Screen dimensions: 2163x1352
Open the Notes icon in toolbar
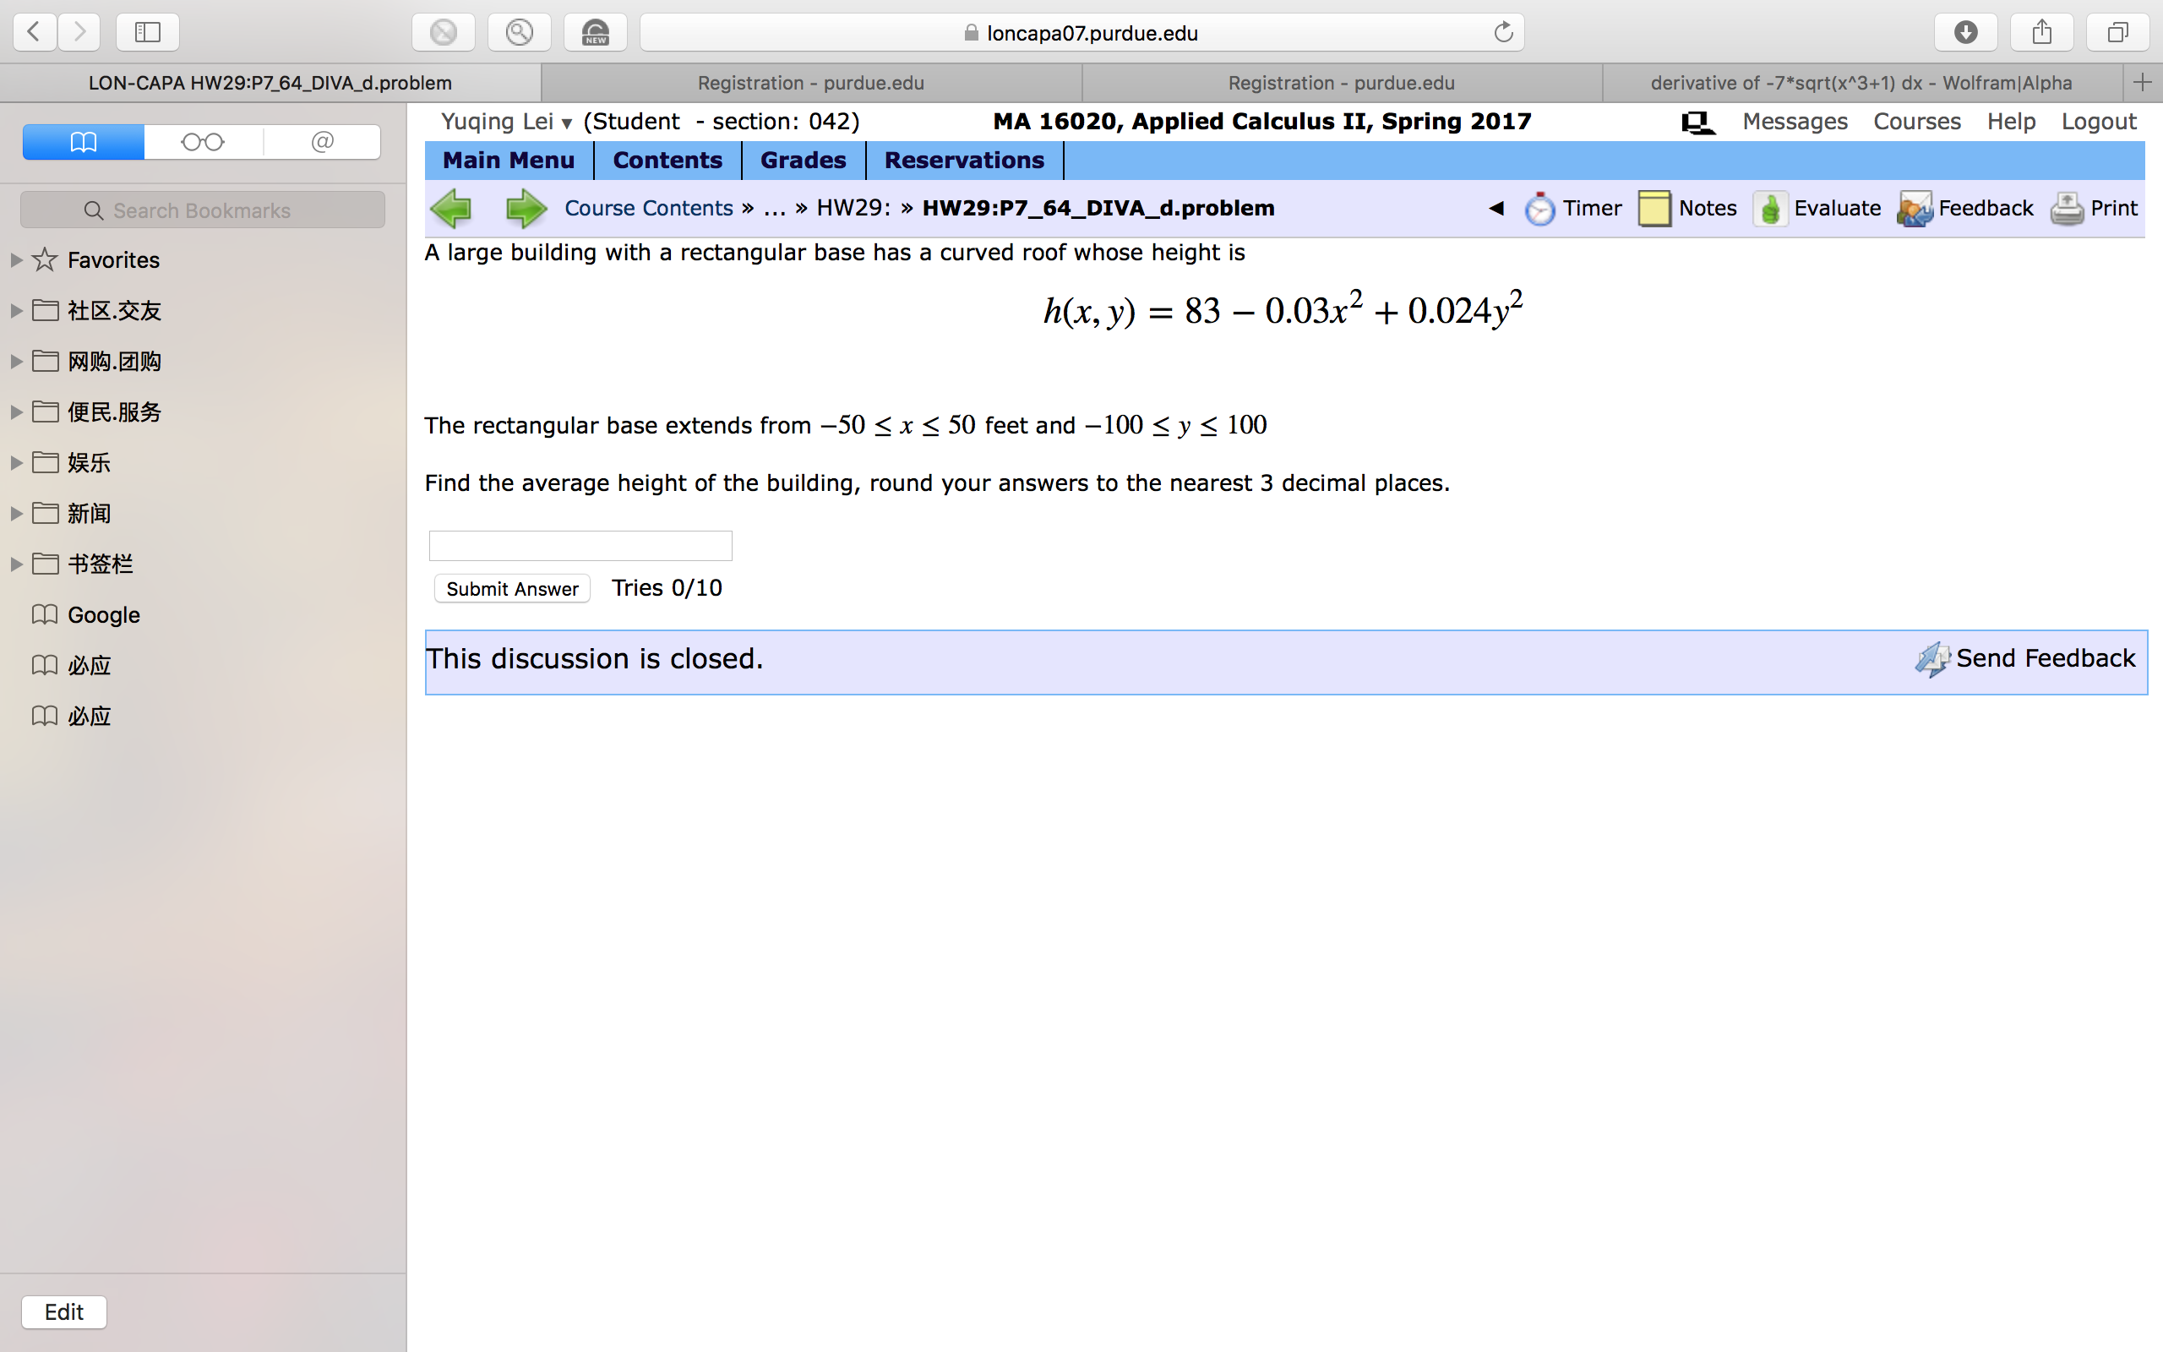1654,208
